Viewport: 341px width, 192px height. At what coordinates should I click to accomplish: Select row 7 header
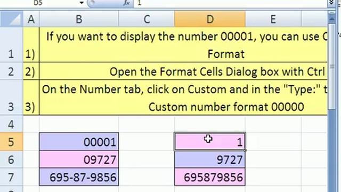coord(11,177)
